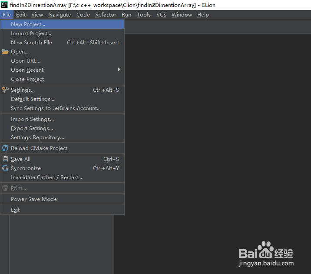Open the Tools menu
This screenshot has width=311, height=274.
(144, 15)
